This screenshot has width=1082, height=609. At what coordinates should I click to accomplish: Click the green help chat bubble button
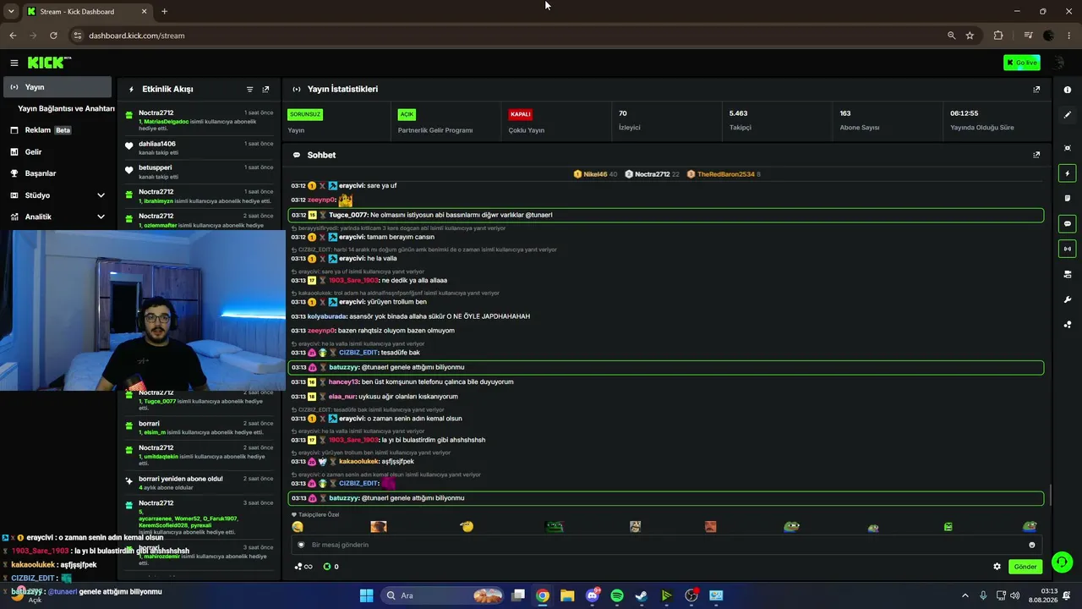coord(1063,562)
